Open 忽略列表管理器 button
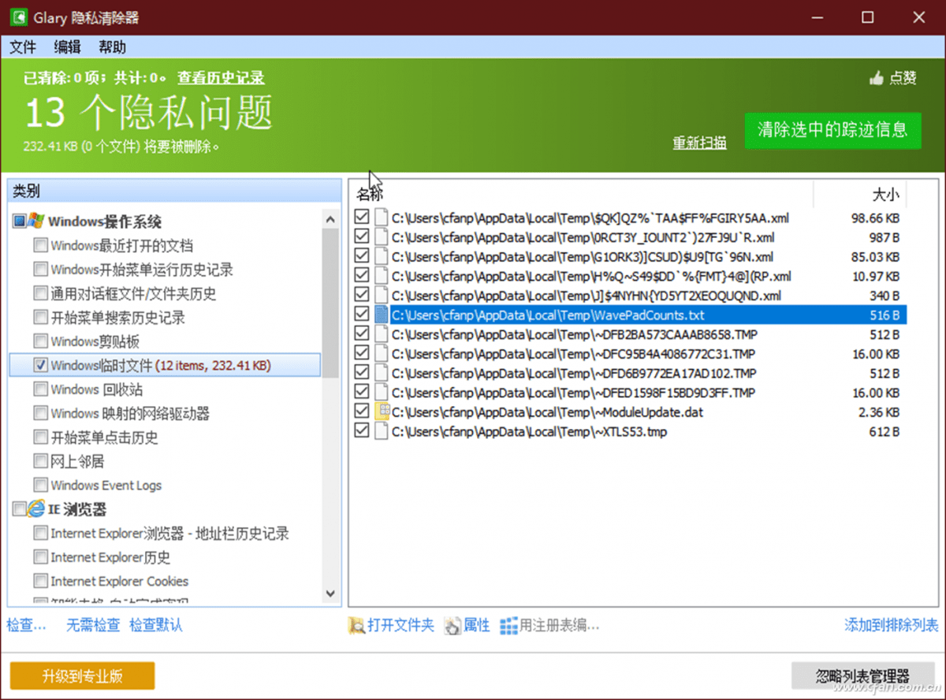This screenshot has height=700, width=946. 862,676
